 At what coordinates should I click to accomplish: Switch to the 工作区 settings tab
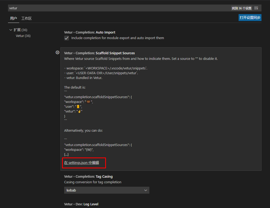click(26, 18)
